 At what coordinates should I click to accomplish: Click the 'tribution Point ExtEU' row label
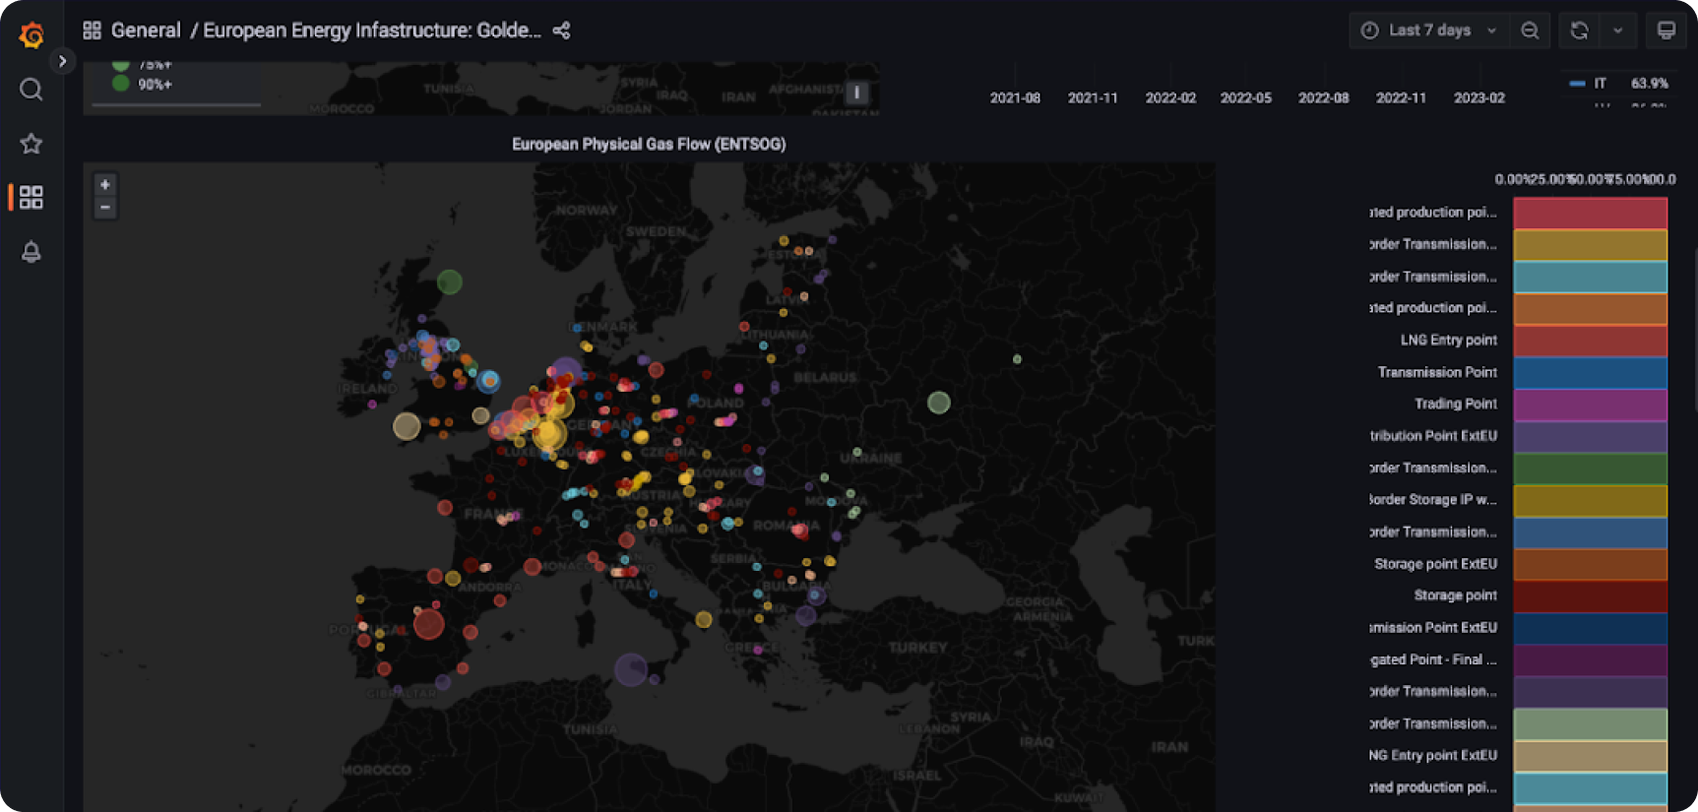pos(1433,436)
